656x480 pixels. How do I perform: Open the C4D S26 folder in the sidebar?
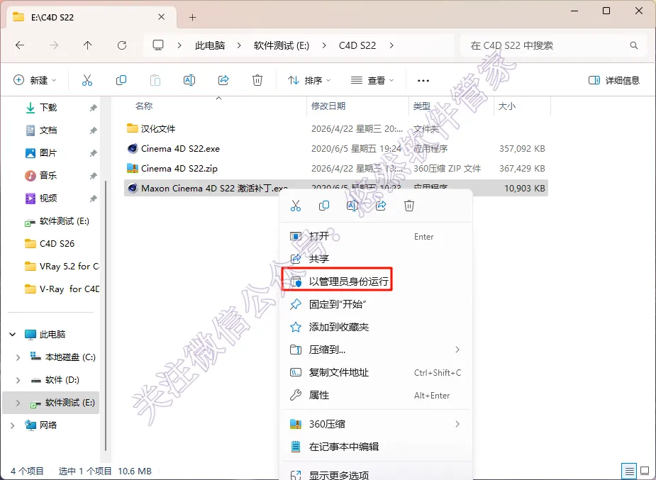pyautogui.click(x=57, y=244)
